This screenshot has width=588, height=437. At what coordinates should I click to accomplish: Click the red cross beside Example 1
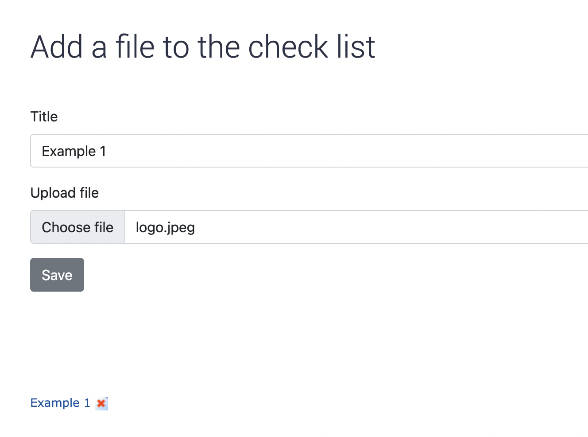pyautogui.click(x=101, y=403)
